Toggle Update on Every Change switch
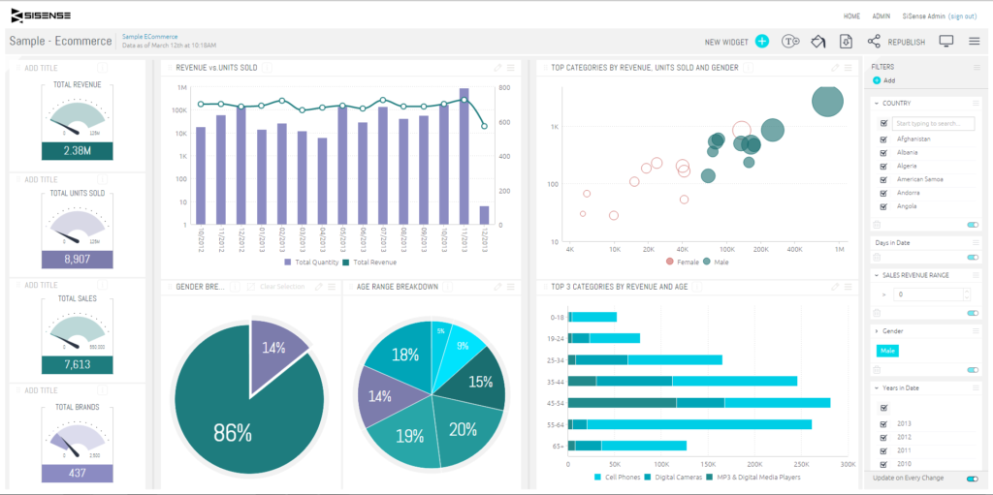Image resolution: width=993 pixels, height=495 pixels. [972, 479]
